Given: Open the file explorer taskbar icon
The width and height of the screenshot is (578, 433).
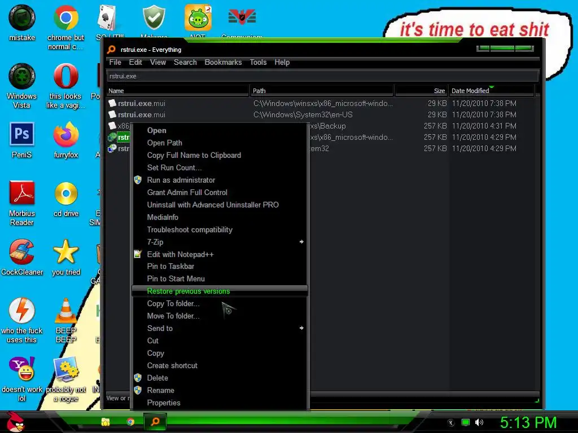Looking at the screenshot, I should coord(106,422).
